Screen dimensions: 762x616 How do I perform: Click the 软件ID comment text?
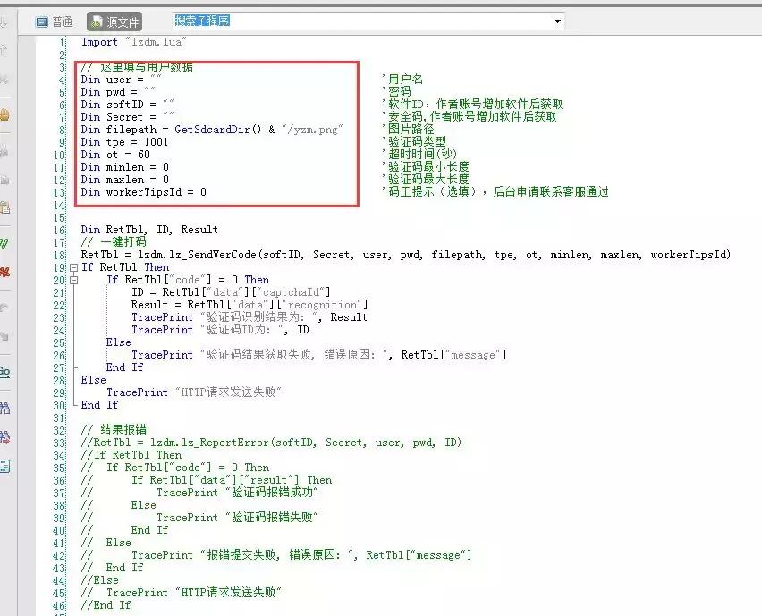tap(472, 104)
